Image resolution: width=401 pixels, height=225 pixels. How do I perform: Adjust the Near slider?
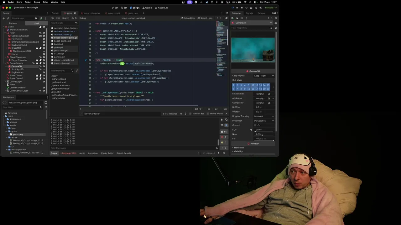(x=264, y=135)
